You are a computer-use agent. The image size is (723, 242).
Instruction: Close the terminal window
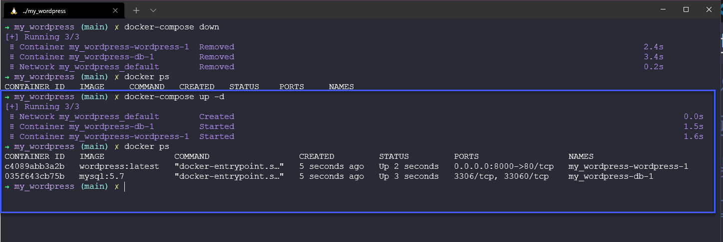[710, 9]
